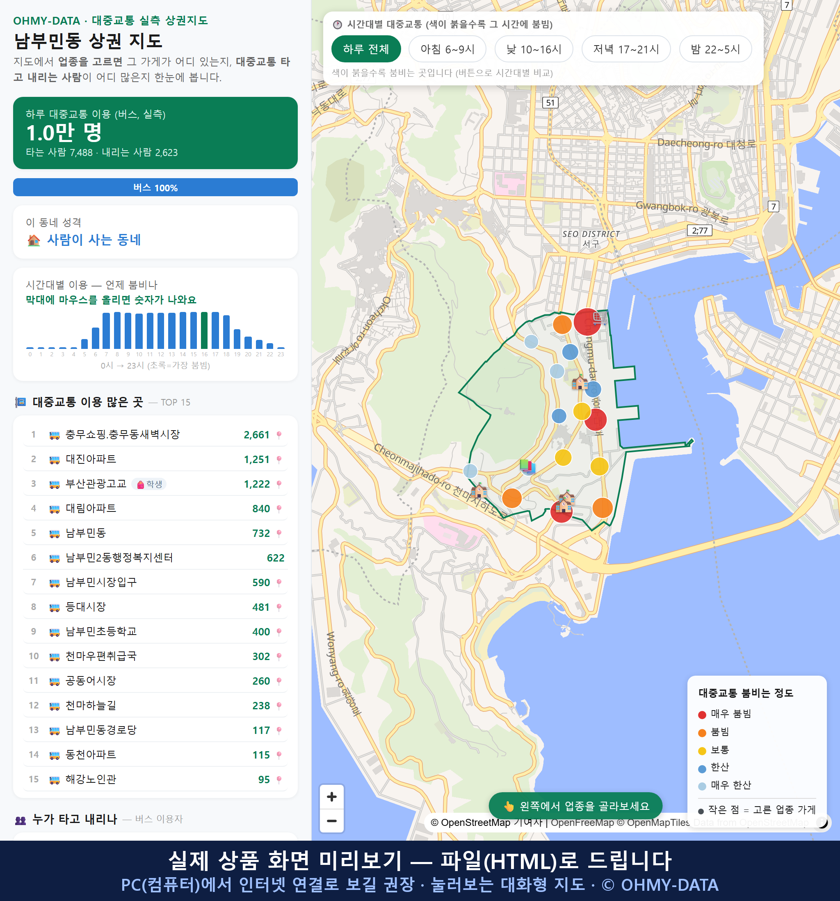The height and width of the screenshot is (901, 840).
Task: Click the yellow 보통 legend swatch
Action: click(702, 751)
